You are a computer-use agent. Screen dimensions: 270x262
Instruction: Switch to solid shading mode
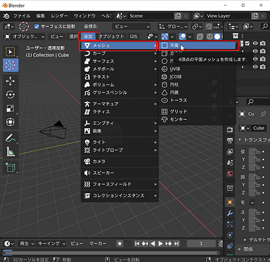tap(217, 37)
